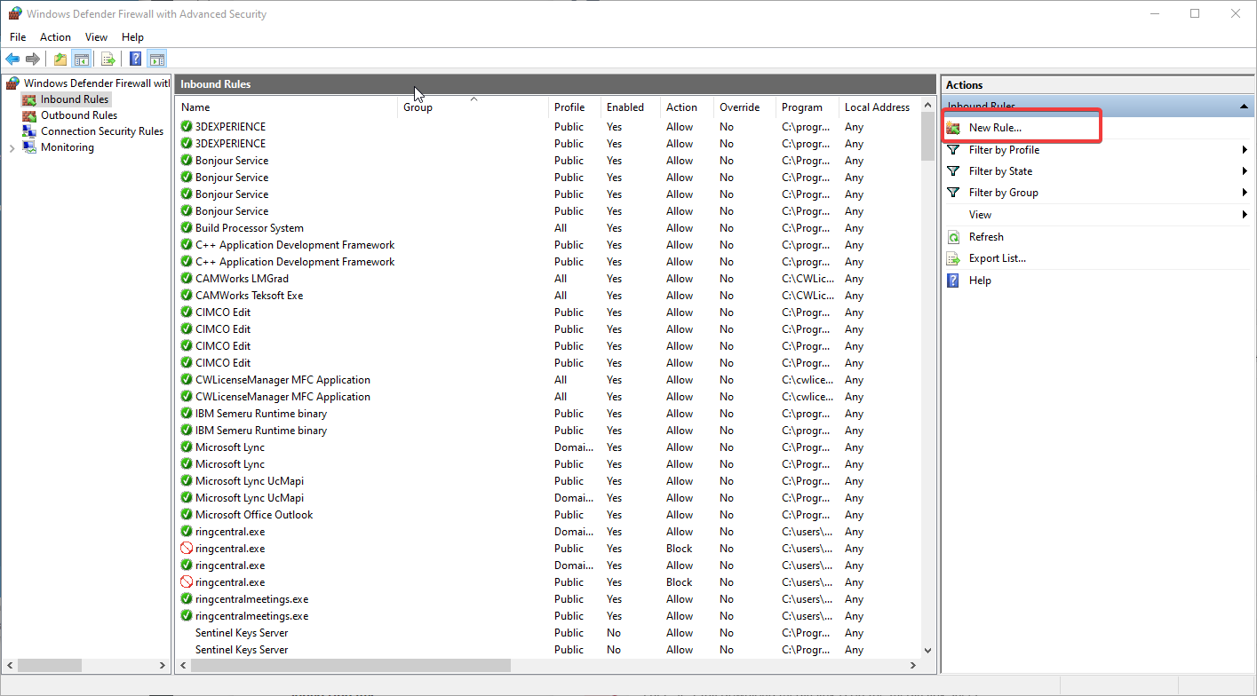Open the Action menu
Screen dimensions: 1257x696
[x=55, y=37]
